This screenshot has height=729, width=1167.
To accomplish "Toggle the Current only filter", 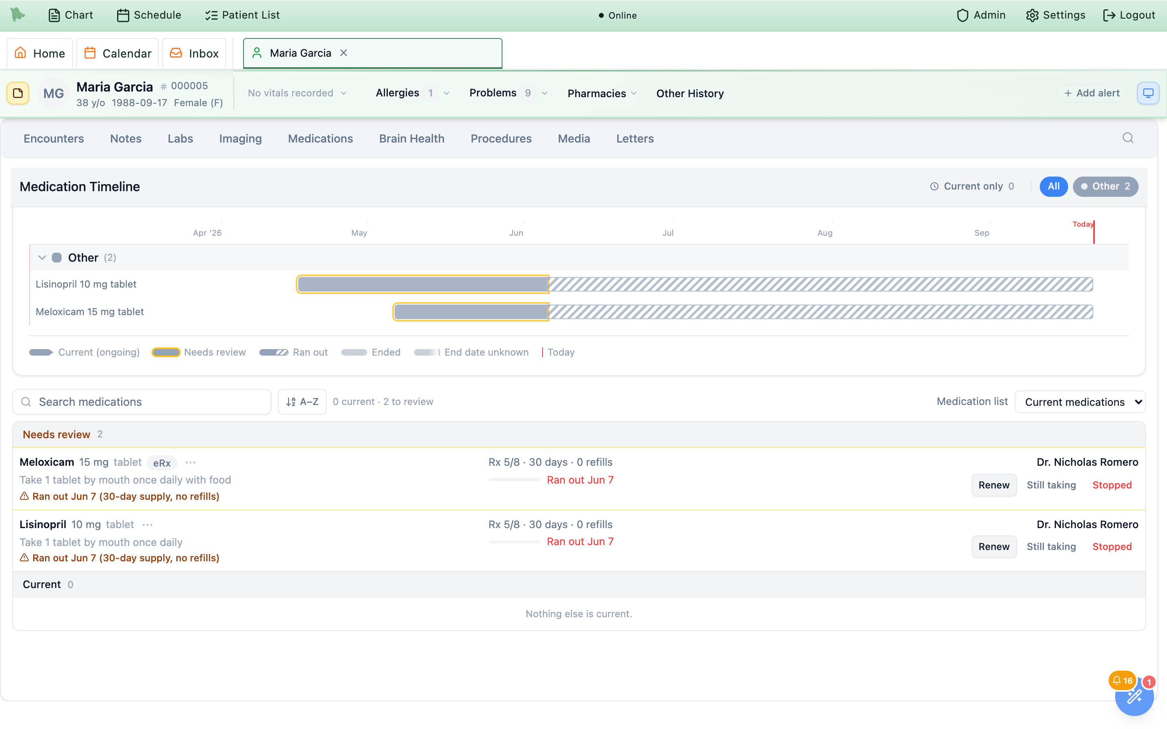I will (972, 186).
